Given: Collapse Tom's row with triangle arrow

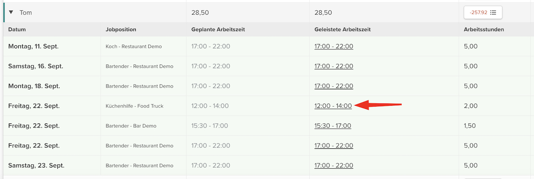Looking at the screenshot, I should tap(11, 12).
